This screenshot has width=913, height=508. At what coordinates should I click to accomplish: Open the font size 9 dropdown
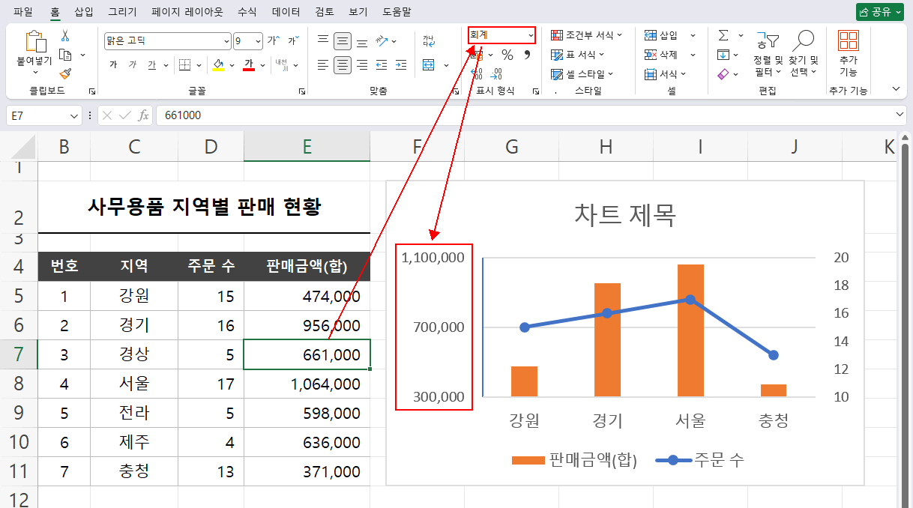[259, 40]
